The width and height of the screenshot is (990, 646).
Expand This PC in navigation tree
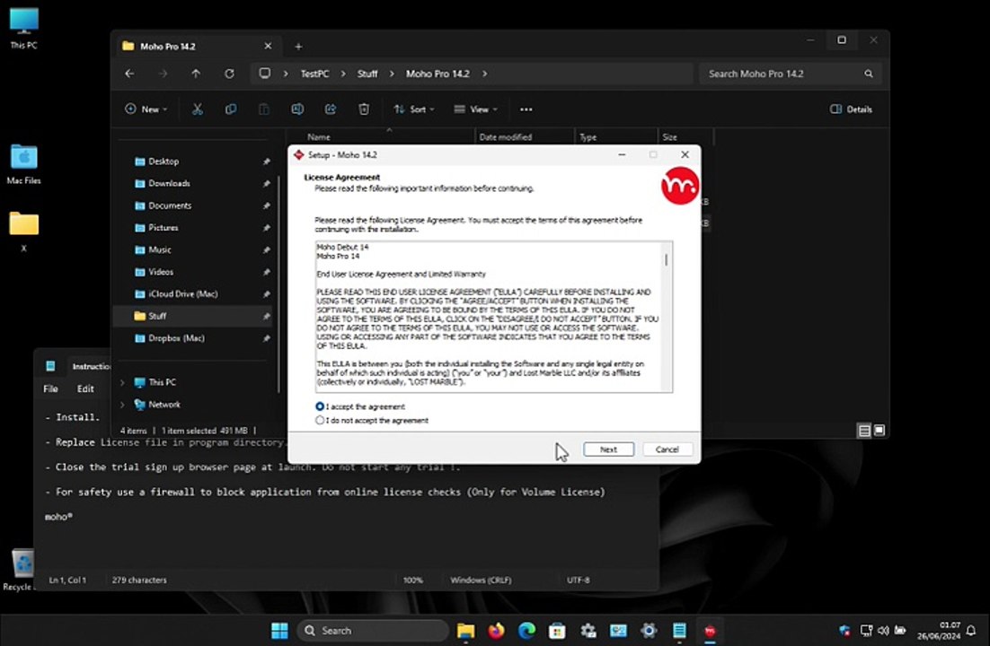point(122,382)
